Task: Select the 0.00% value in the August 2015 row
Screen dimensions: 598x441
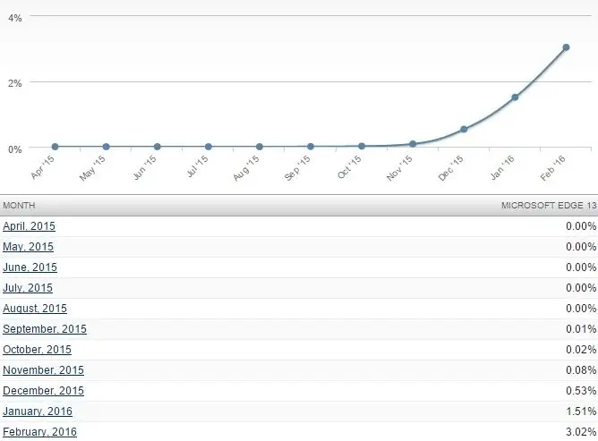Action: 581,309
